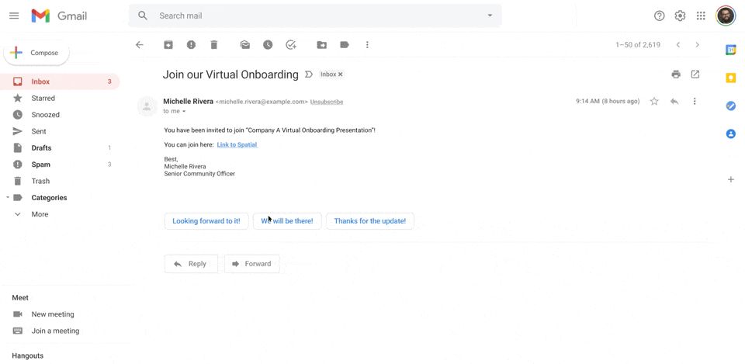Open the email in a new window
Screen dimensions: 745x364
coord(695,75)
